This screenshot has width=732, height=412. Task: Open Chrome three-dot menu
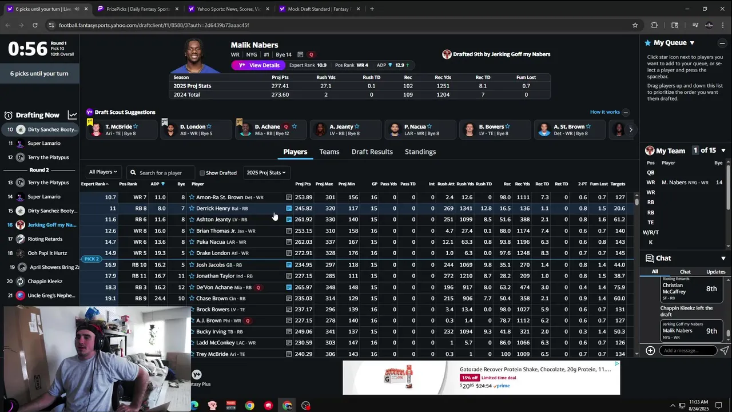(724, 25)
